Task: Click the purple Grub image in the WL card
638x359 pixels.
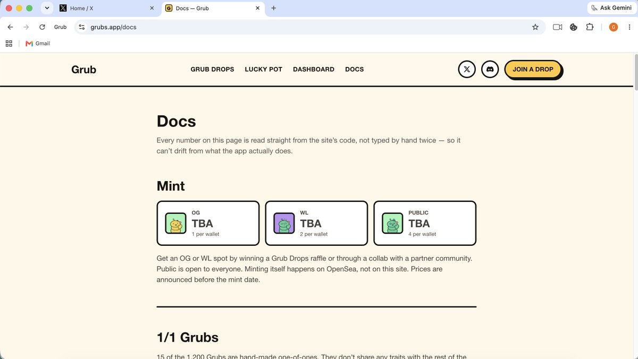Action: coord(284,223)
